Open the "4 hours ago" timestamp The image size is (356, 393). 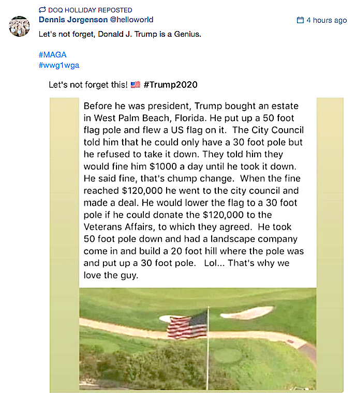326,20
